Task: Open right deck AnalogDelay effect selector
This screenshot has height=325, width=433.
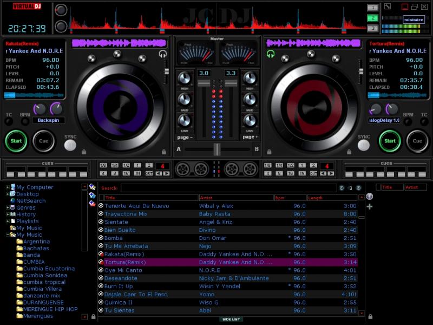Action: pos(384,120)
